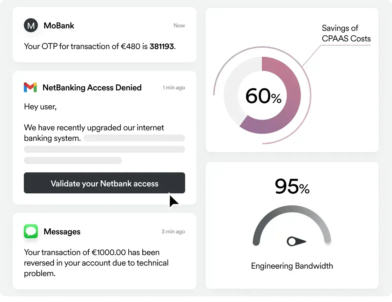Image resolution: width=392 pixels, height=302 pixels.
Task: Click the Savings of CPAAS Costs label
Action: click(346, 33)
